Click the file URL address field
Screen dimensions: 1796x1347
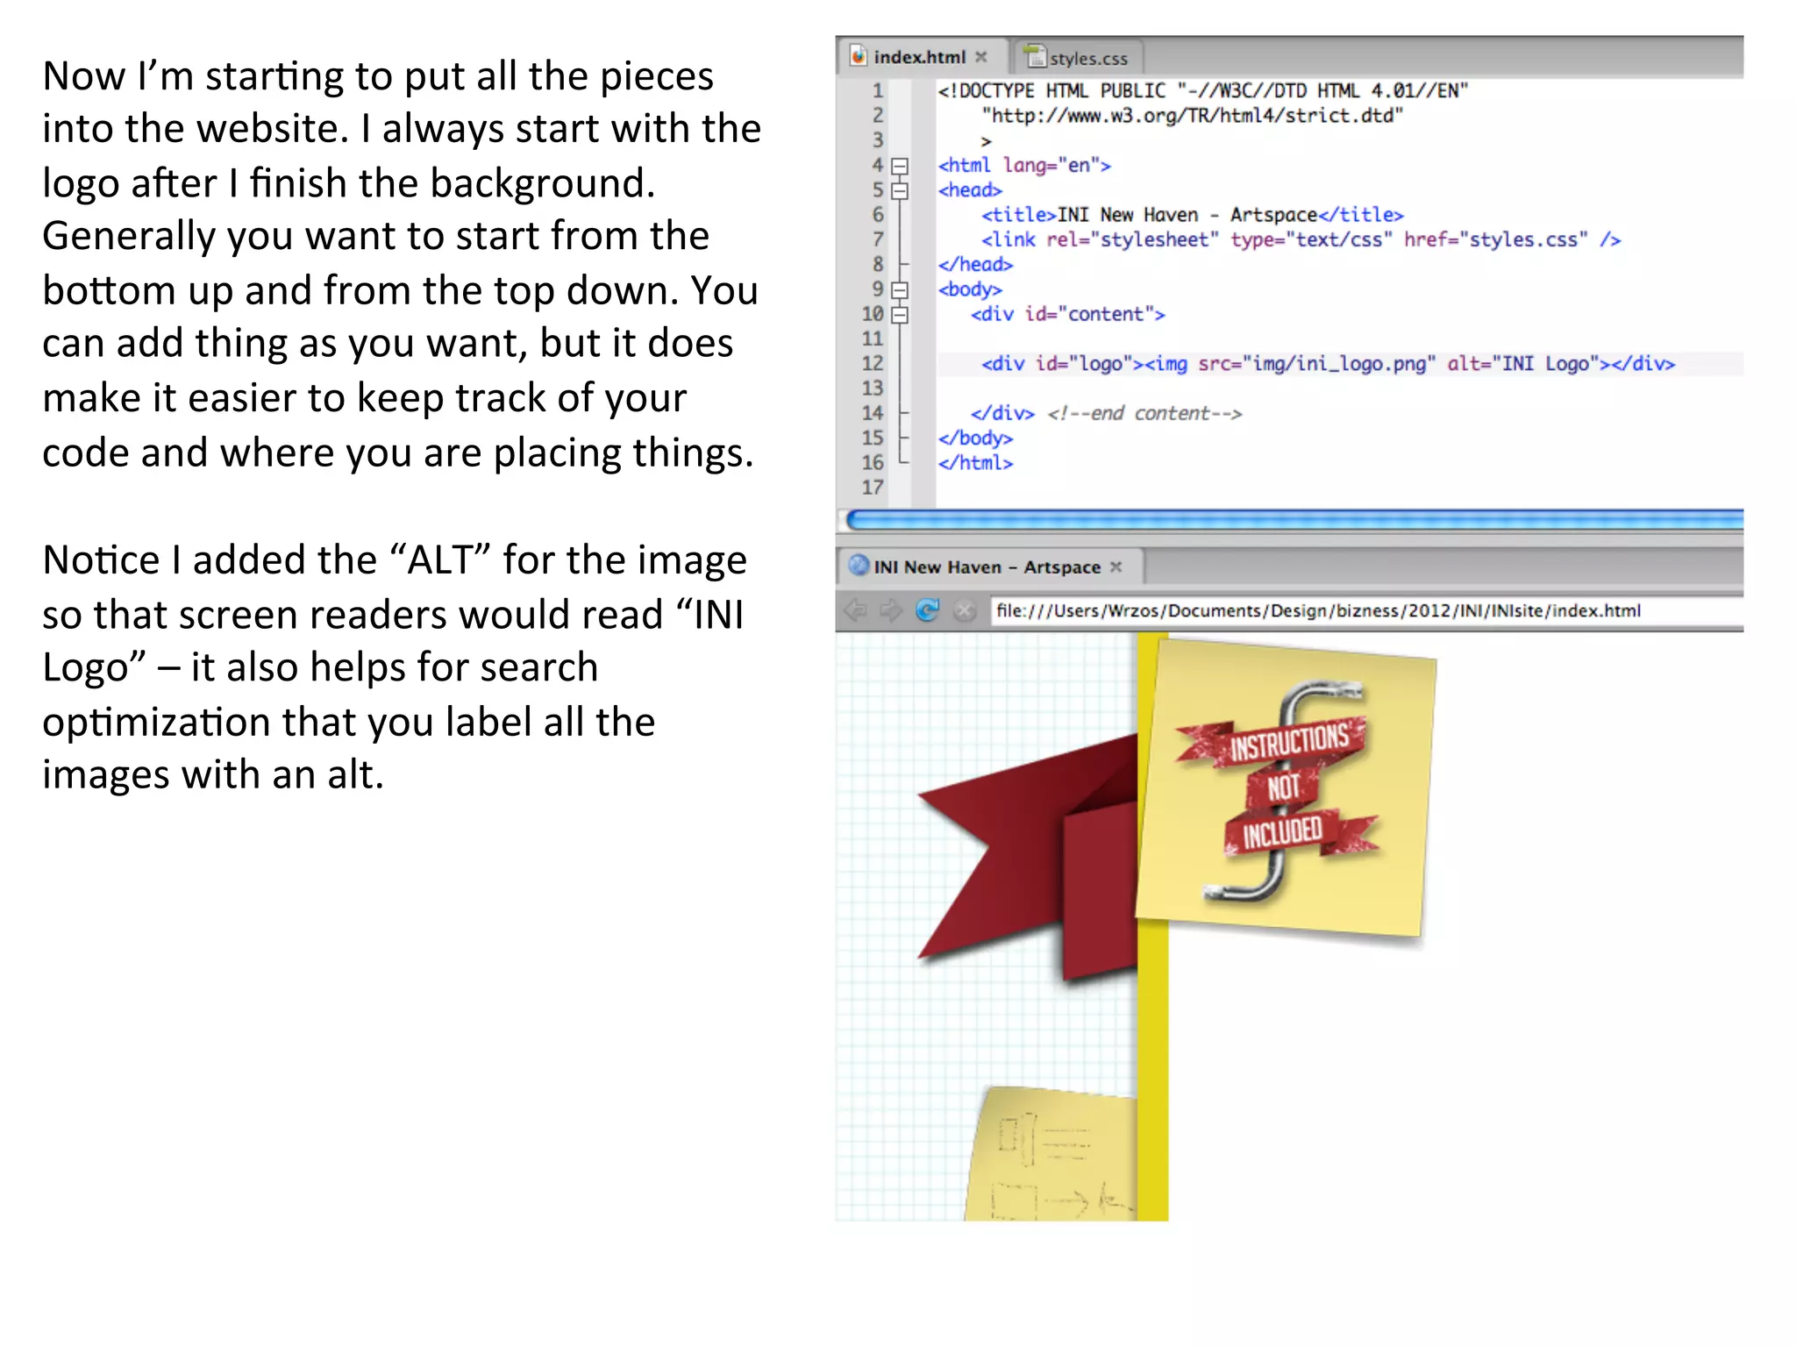1367,610
